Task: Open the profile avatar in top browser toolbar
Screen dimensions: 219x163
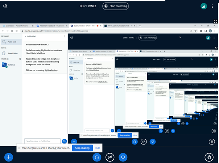Action: click(210, 31)
